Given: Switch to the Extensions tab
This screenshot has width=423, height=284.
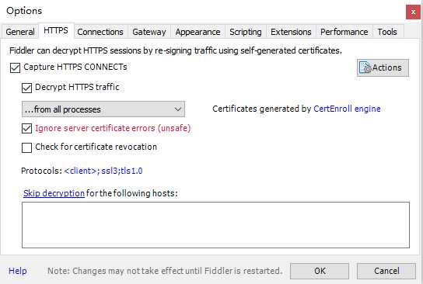Looking at the screenshot, I should pyautogui.click(x=291, y=32).
